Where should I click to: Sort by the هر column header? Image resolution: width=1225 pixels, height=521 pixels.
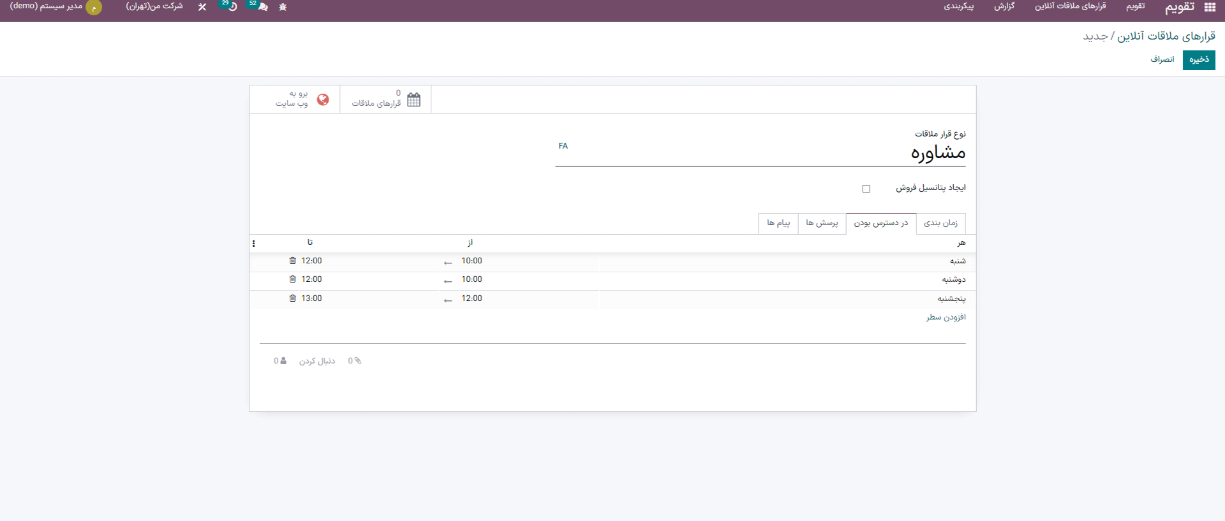point(961,243)
